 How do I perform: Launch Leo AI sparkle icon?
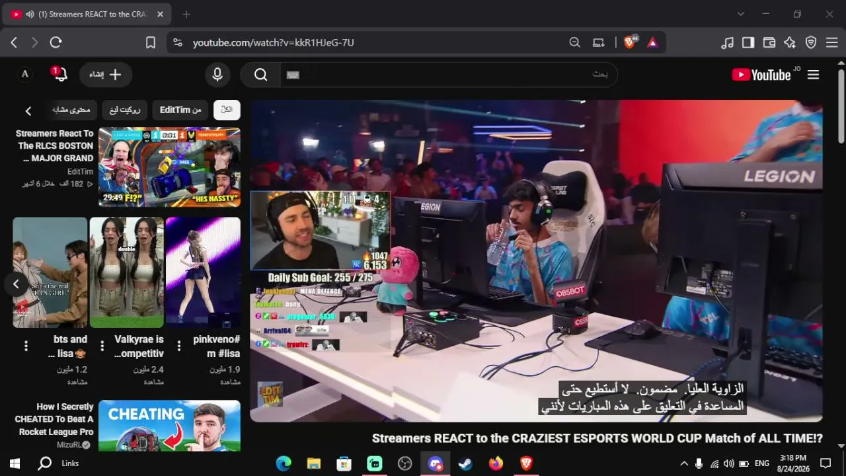[790, 42]
